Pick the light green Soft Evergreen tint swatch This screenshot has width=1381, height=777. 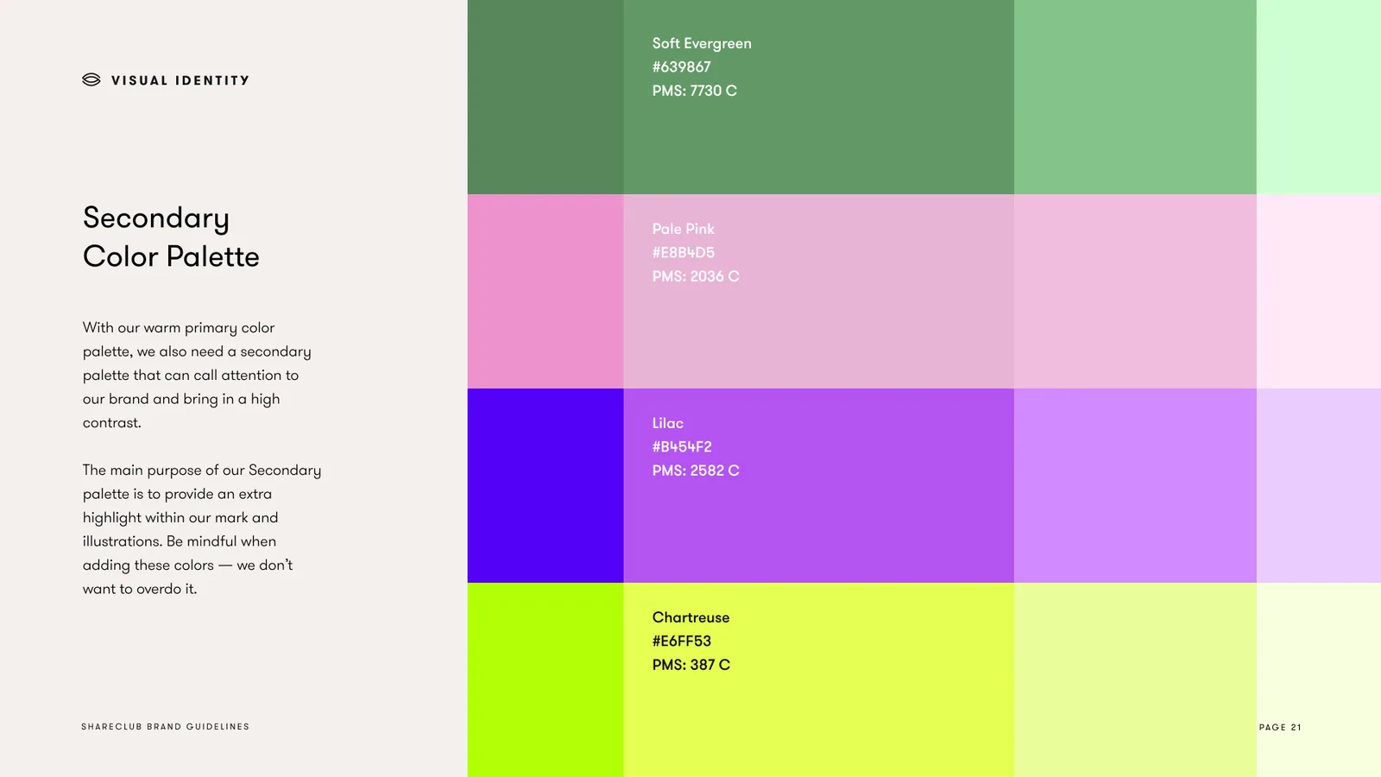click(x=1135, y=97)
